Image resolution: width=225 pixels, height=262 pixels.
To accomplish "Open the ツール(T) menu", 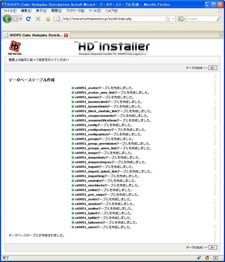I will click(x=95, y=11).
